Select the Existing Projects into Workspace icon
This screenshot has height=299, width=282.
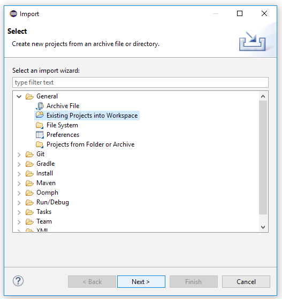(x=40, y=115)
